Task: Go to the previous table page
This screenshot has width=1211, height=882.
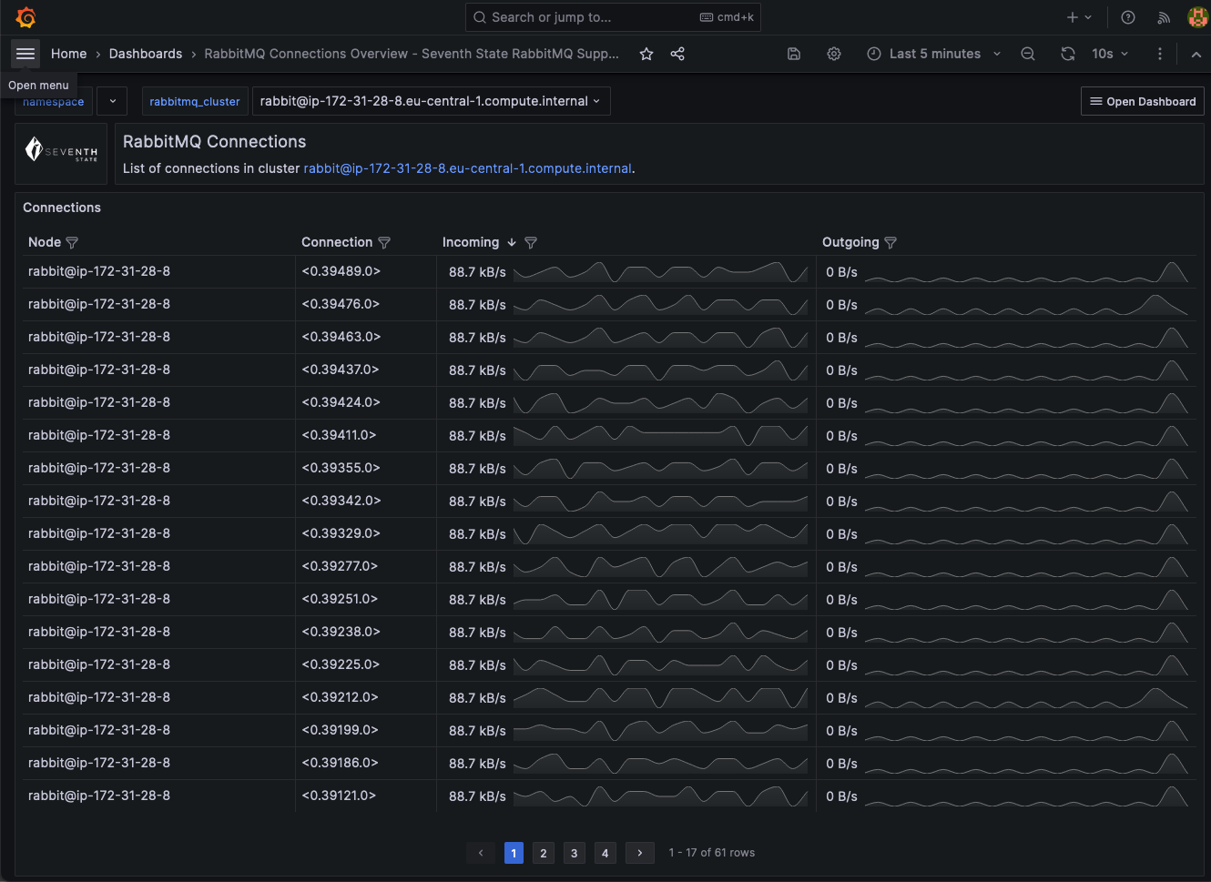Action: coord(481,853)
